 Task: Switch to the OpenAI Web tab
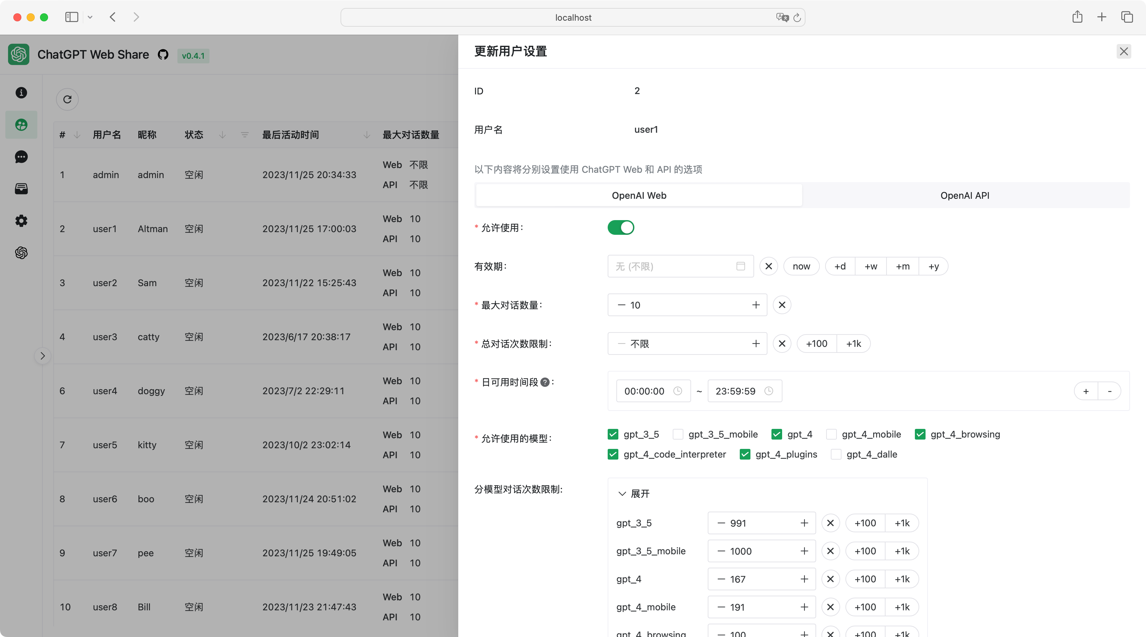point(639,195)
